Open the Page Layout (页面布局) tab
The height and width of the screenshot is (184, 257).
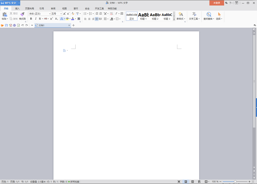[x=30, y=9]
